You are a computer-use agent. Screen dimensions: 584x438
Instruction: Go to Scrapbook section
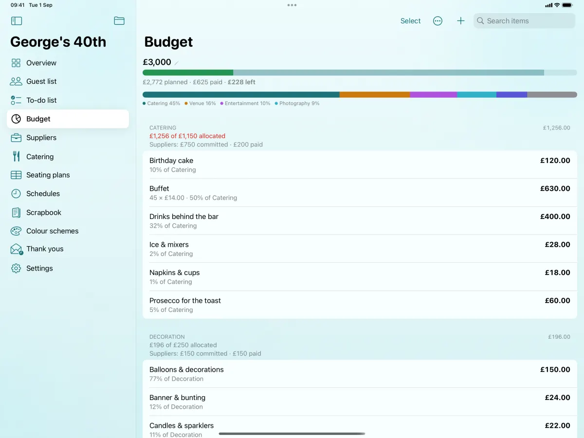point(68,213)
